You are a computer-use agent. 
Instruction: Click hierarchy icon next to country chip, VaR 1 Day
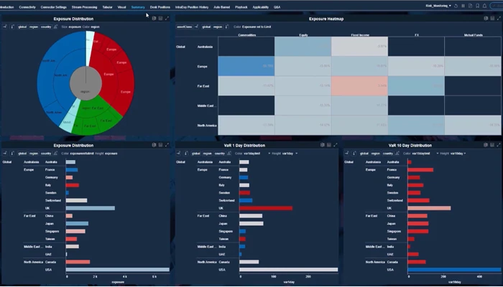229,154
